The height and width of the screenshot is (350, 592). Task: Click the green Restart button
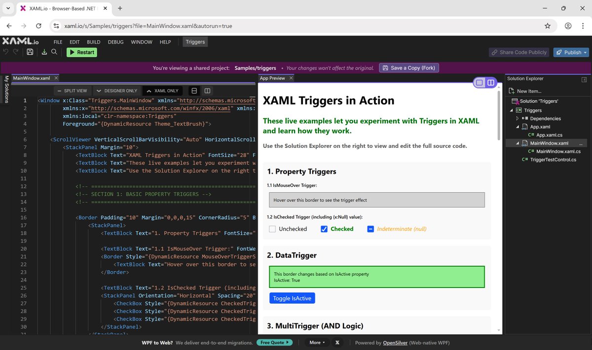pos(82,52)
